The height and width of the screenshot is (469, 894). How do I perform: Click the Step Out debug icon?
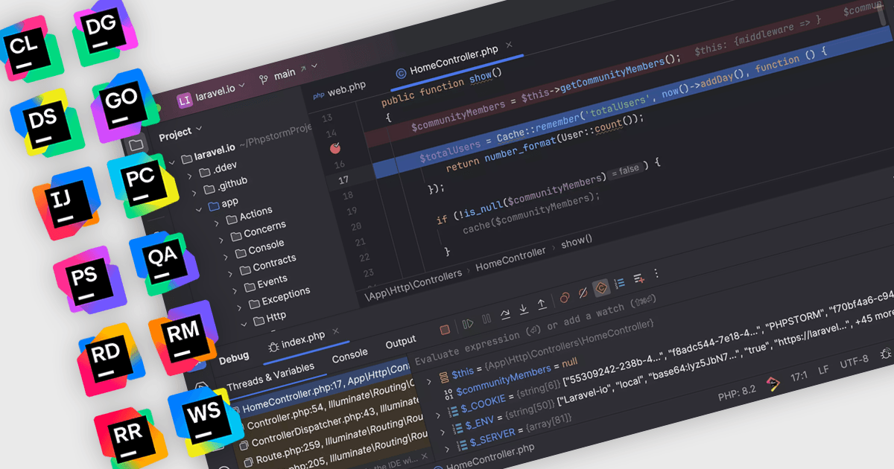pos(542,303)
